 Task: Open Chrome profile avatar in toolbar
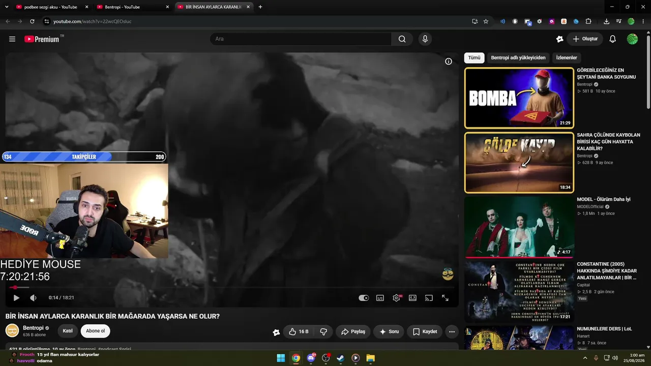point(631,21)
